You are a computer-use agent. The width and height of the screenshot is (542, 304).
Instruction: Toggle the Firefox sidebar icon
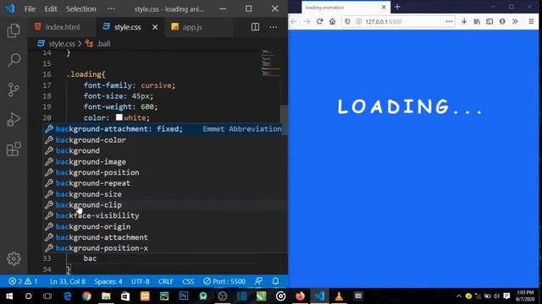tap(489, 21)
